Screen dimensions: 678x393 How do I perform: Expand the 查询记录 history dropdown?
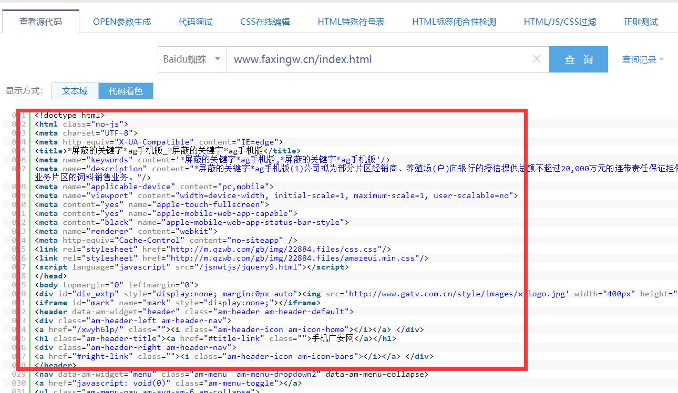point(643,59)
